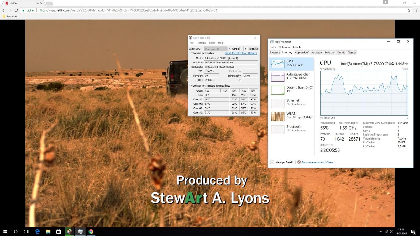The image size is (420, 236).
Task: Click the Core Temp title icon
Action: coord(191,38)
